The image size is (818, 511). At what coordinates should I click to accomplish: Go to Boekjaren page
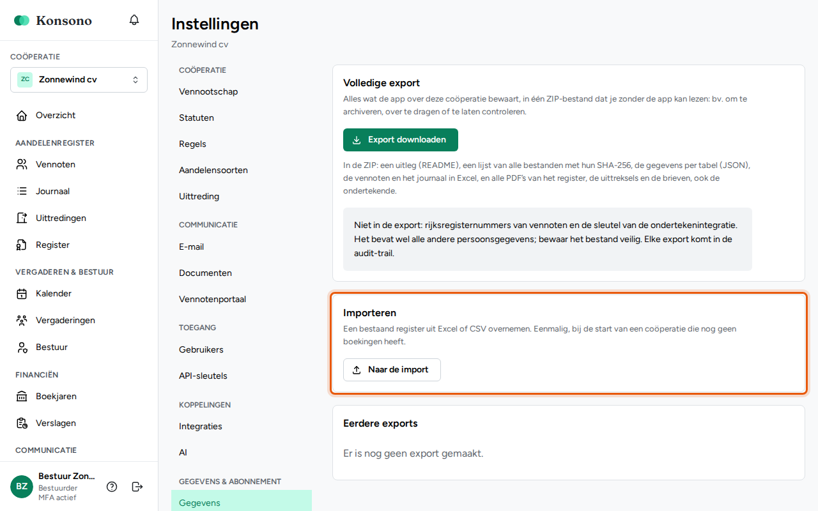point(79,397)
